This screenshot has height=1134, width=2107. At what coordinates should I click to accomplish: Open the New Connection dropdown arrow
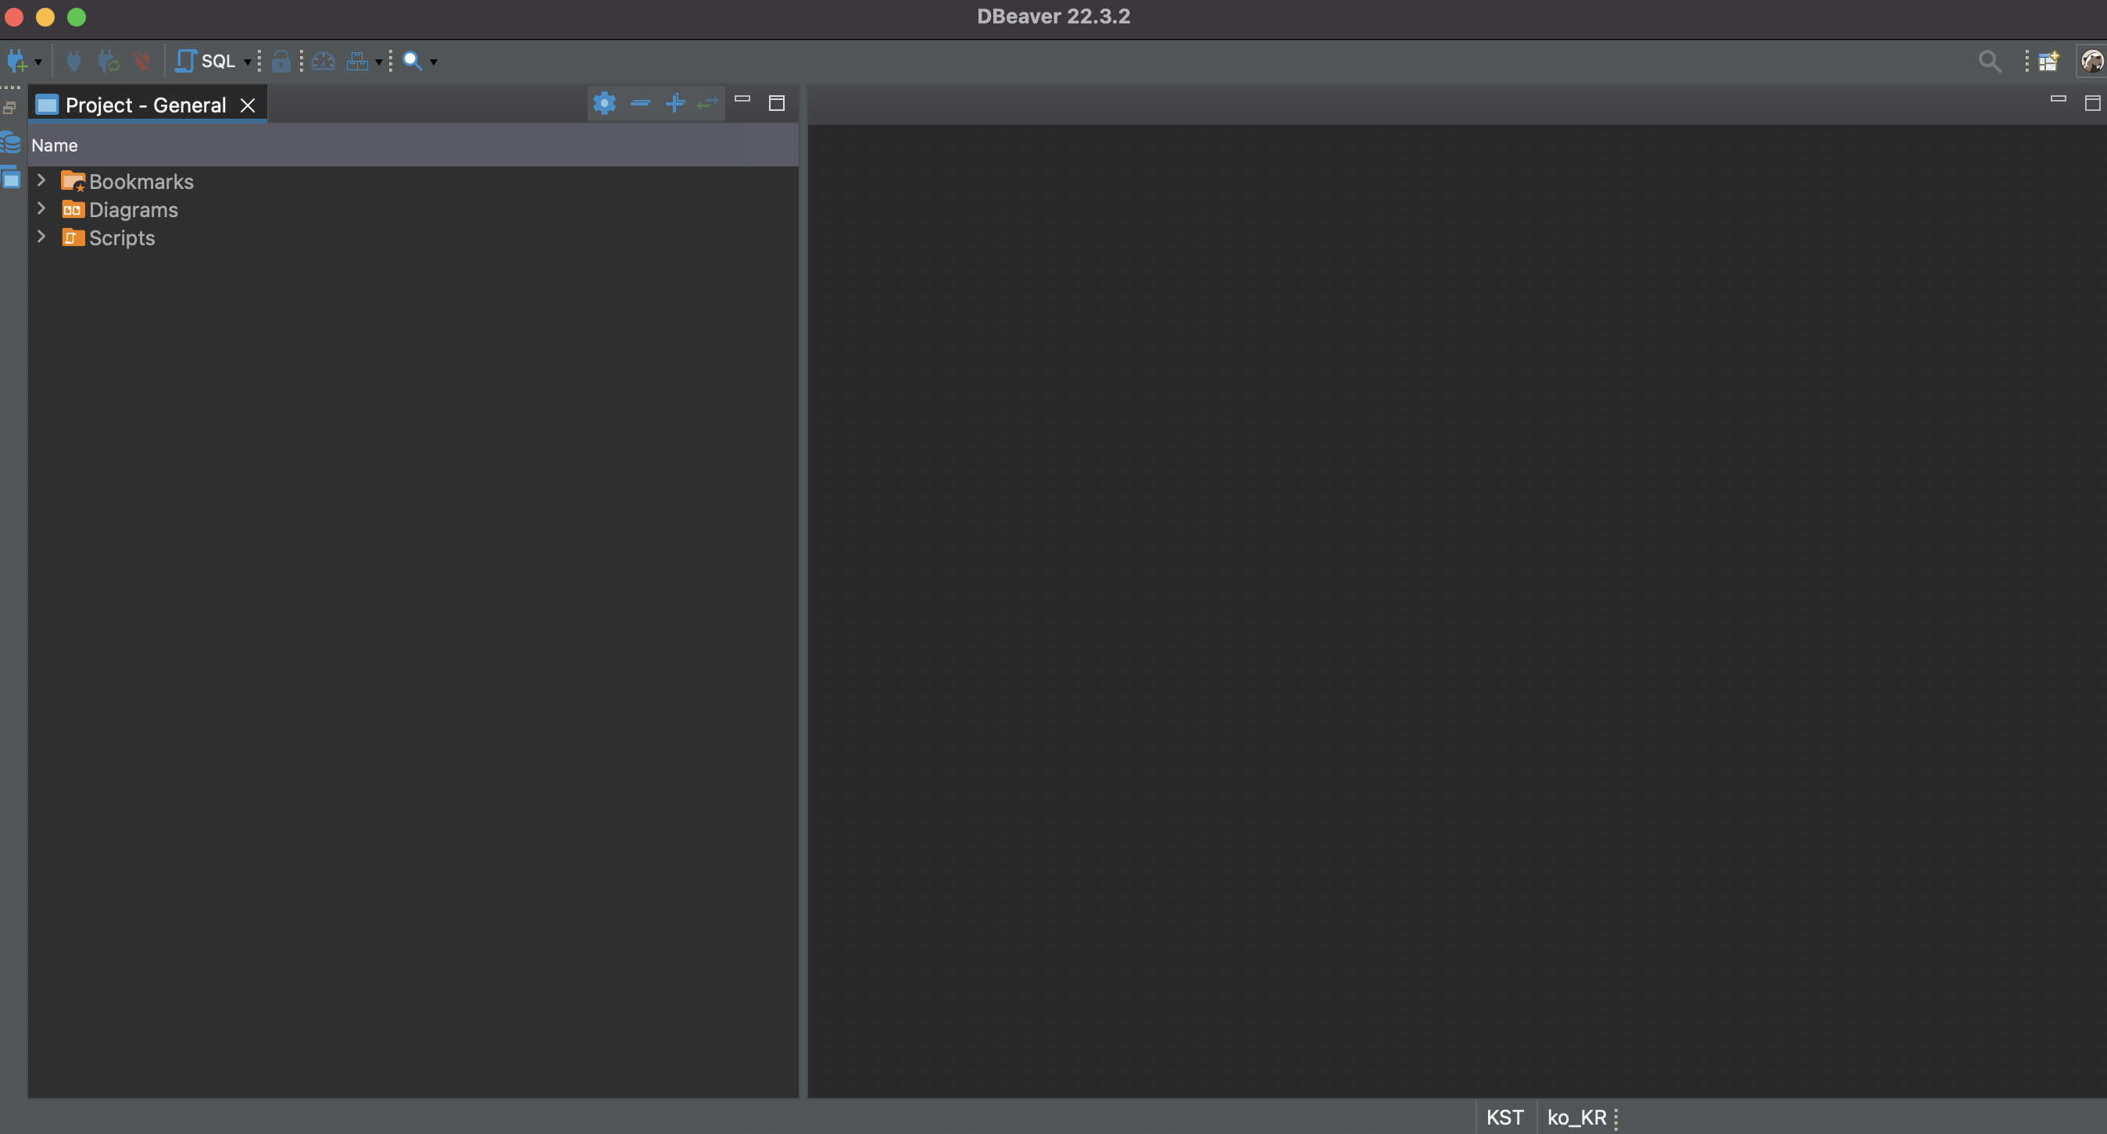(x=38, y=62)
